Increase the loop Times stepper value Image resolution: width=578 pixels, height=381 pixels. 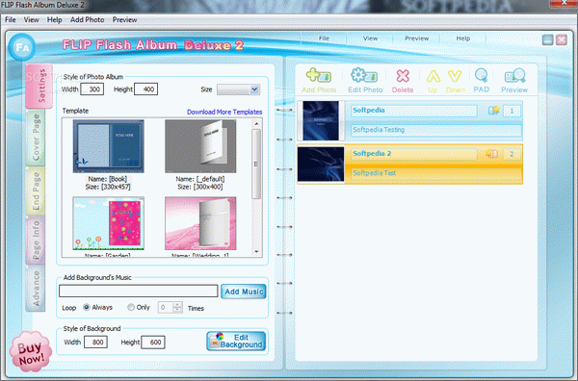coord(177,304)
